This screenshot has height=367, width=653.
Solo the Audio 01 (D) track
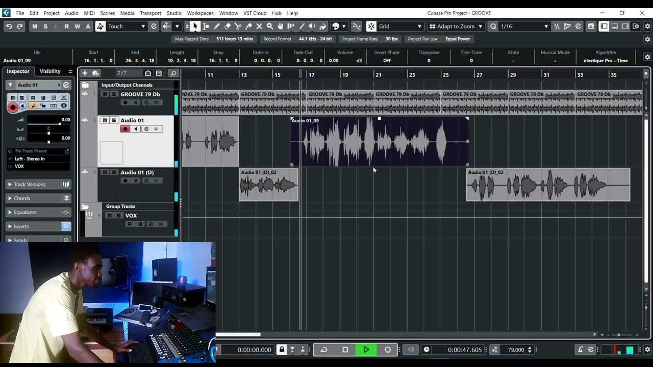[114, 172]
